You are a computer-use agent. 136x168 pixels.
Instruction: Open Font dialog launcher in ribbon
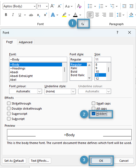[83, 24]
